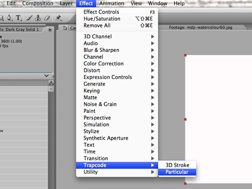Open the Simulation submenu
The width and height of the screenshot is (252, 189).
click(117, 124)
